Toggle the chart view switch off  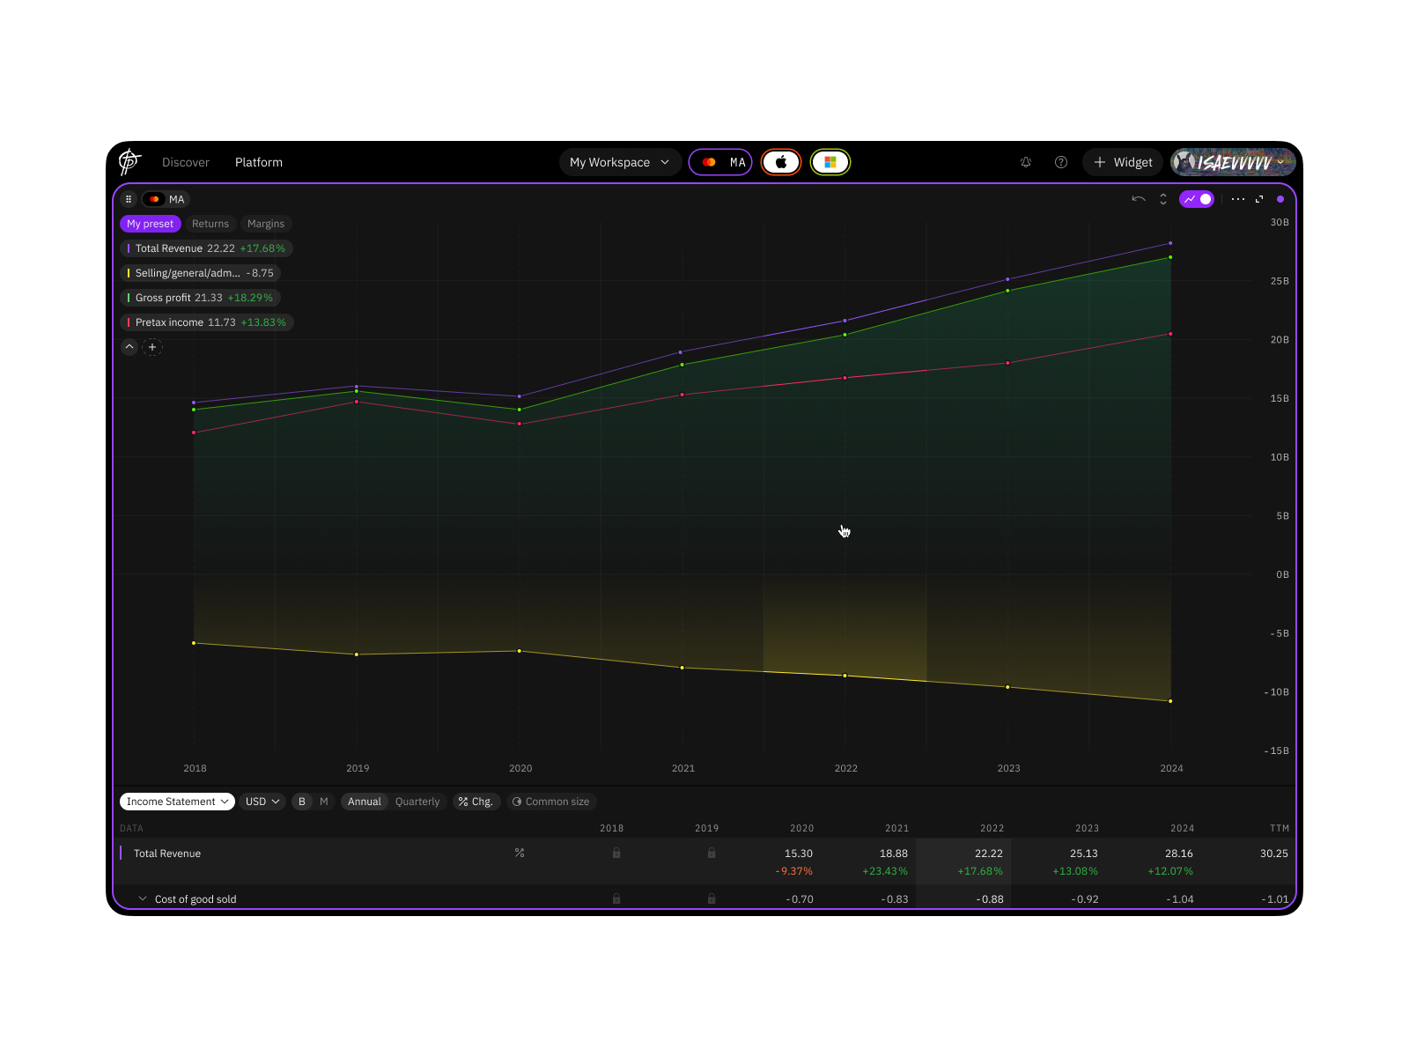coord(1197,199)
